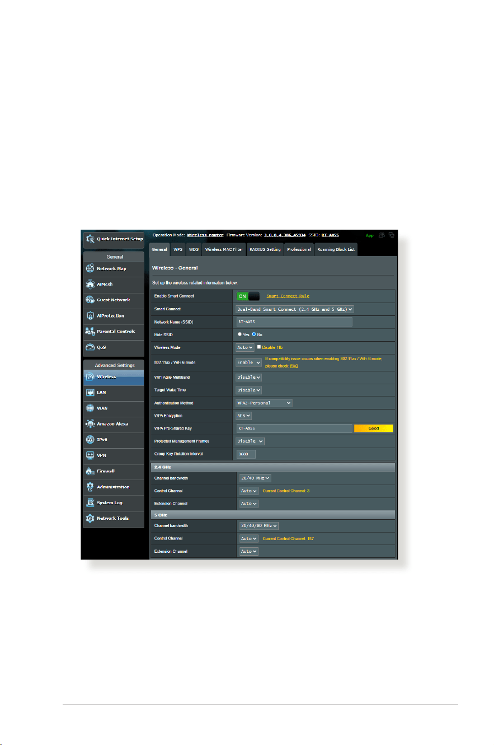
Task: Click the AiMesh sidebar icon
Action: (90, 284)
